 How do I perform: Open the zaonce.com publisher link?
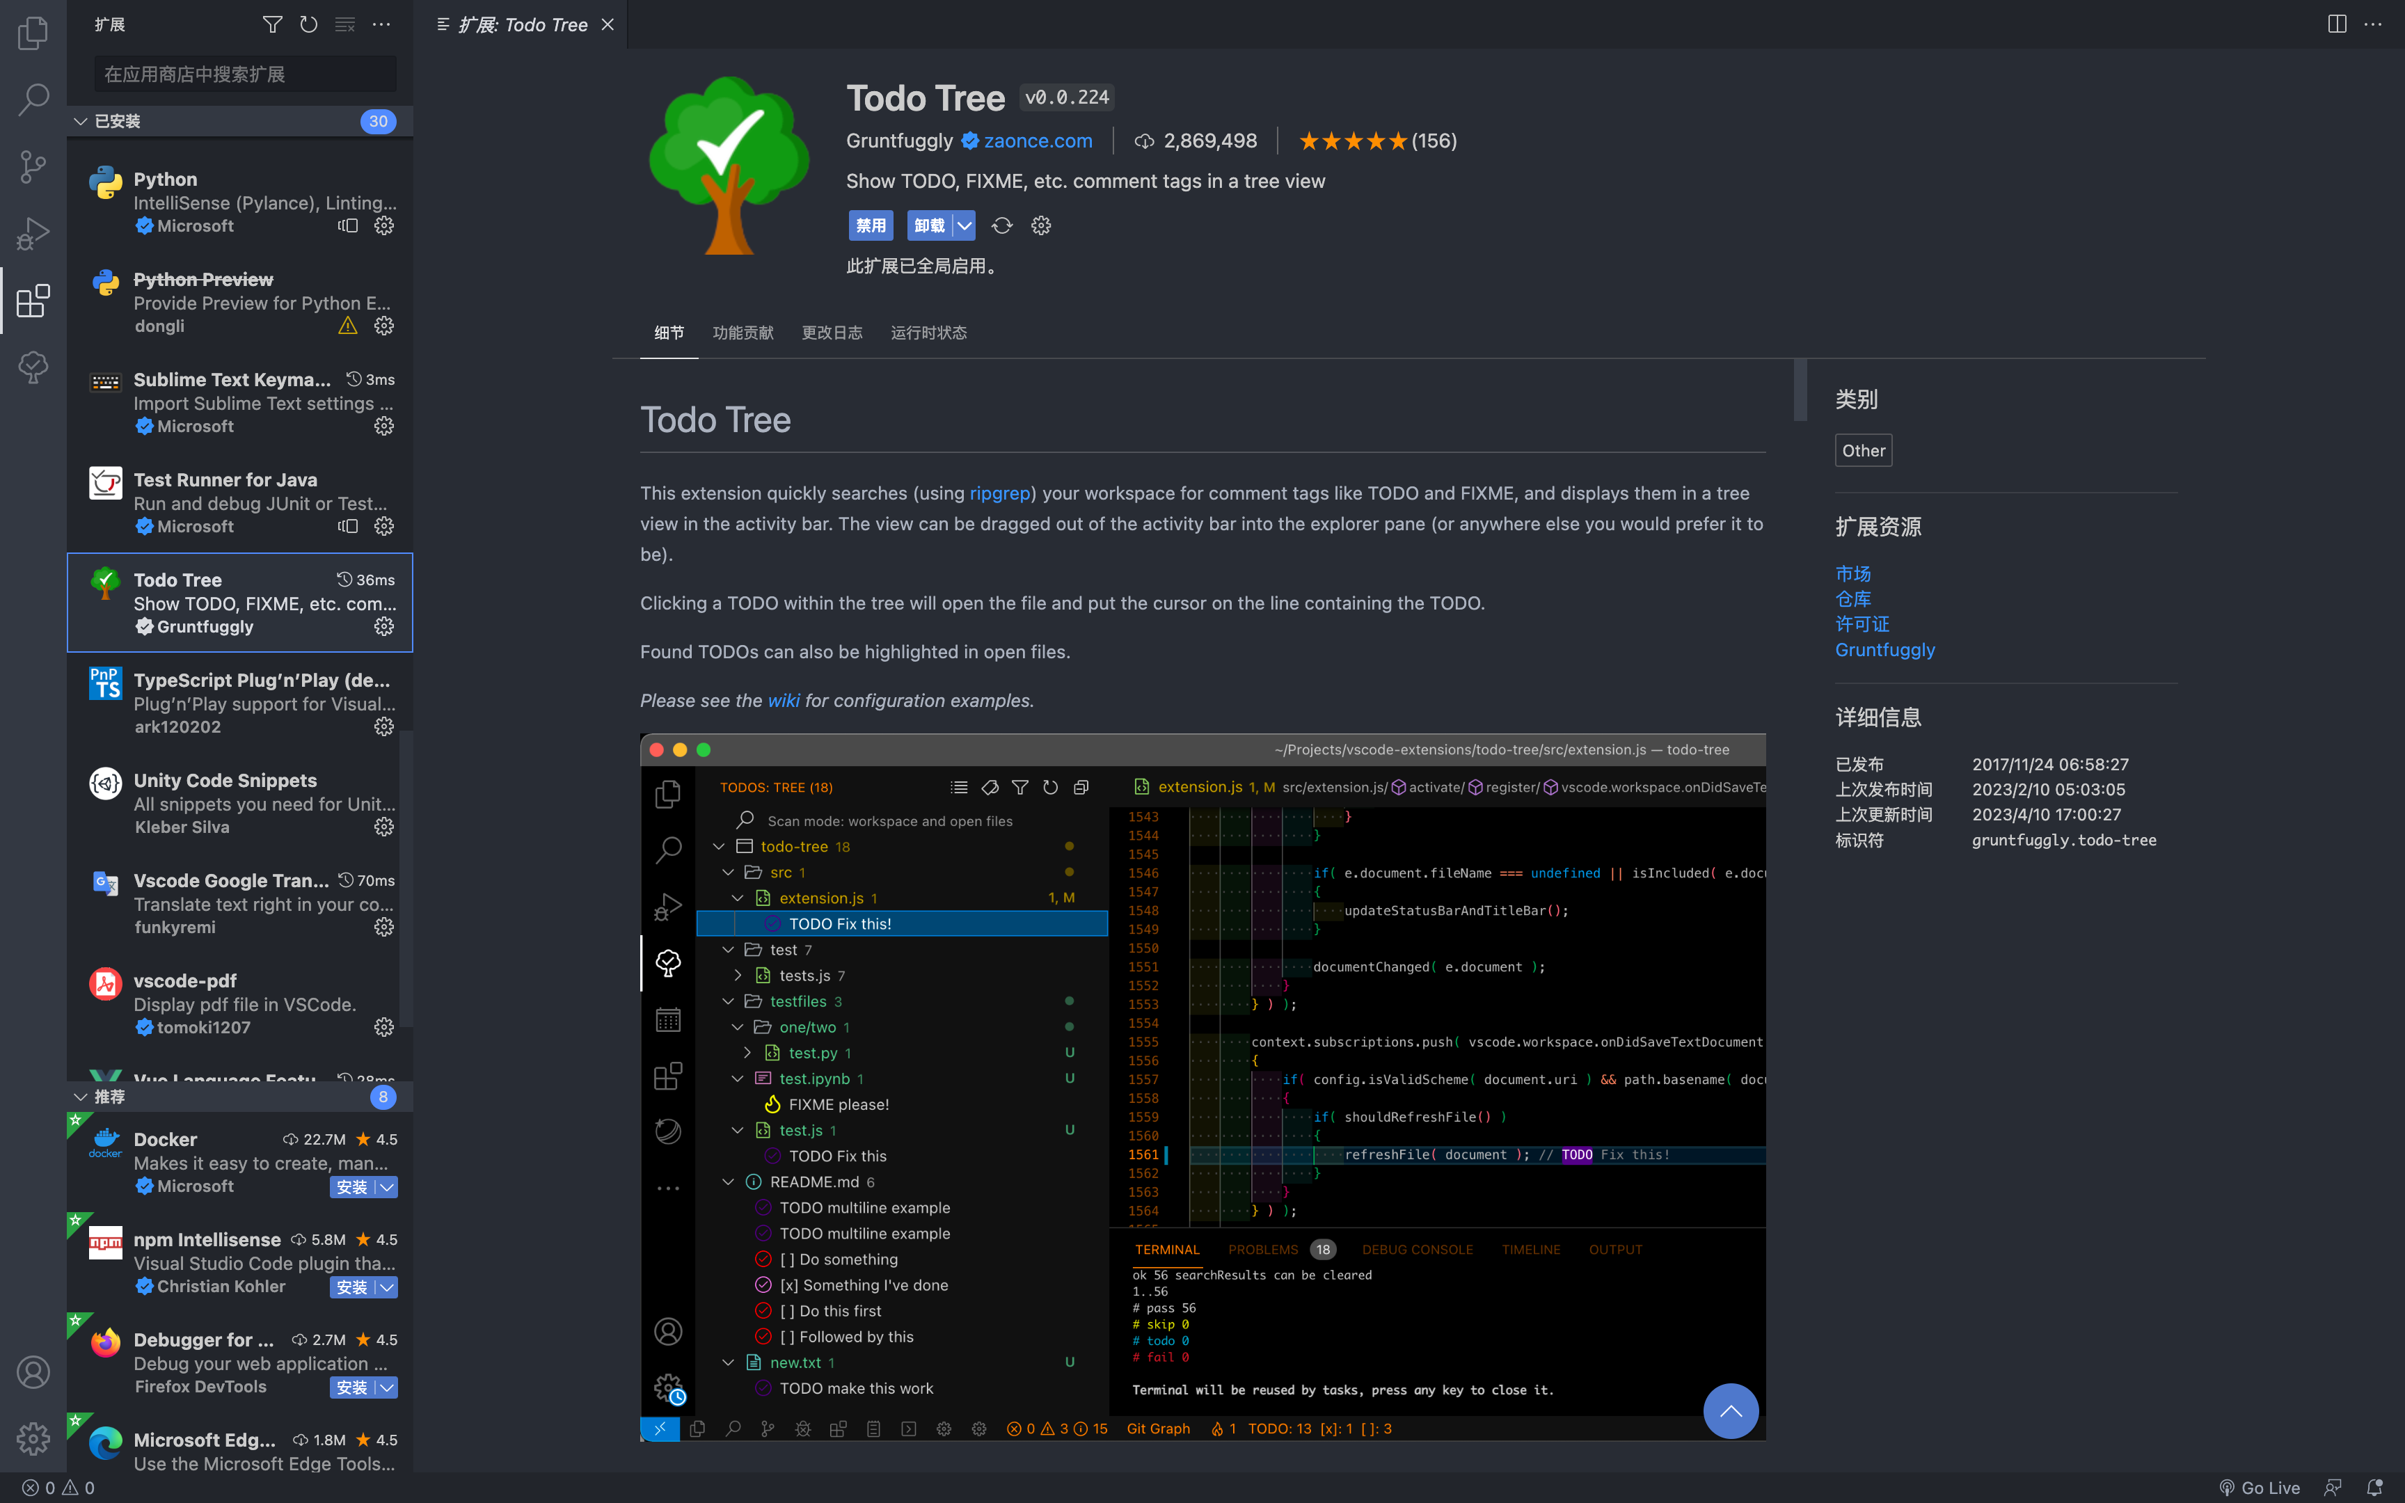pos(1038,141)
